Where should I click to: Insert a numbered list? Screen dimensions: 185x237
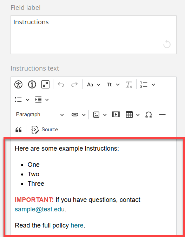(x=144, y=84)
